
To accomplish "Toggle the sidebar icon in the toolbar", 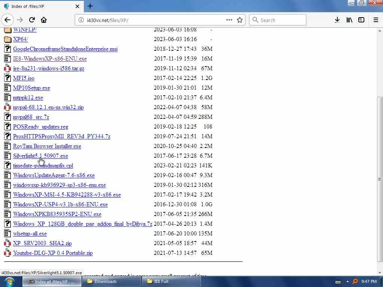I will tap(361, 20).
